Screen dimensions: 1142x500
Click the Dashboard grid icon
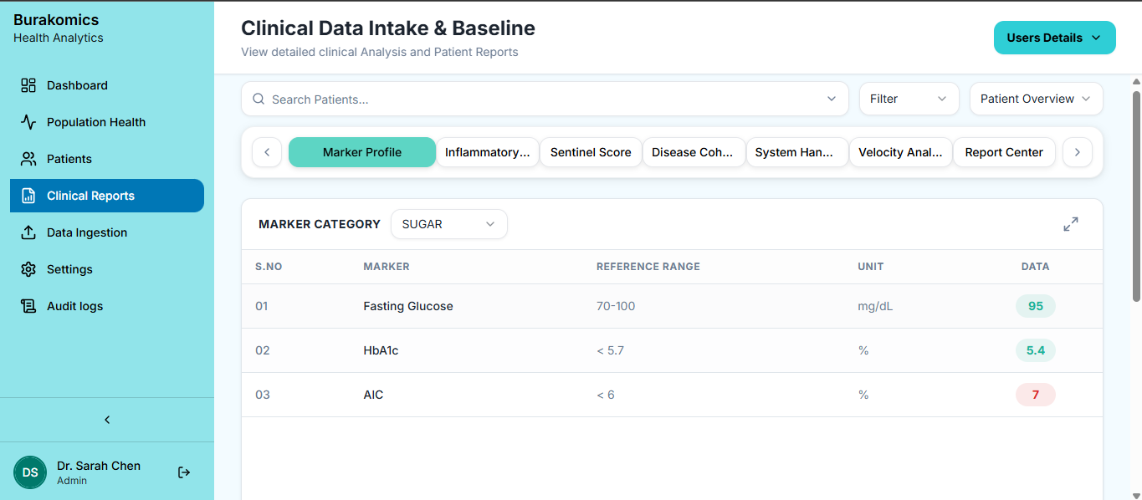(28, 85)
